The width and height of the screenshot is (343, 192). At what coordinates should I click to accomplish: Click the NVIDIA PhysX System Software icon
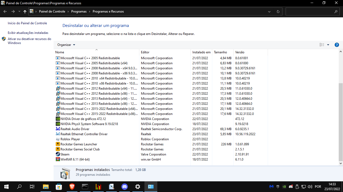[x=58, y=124]
